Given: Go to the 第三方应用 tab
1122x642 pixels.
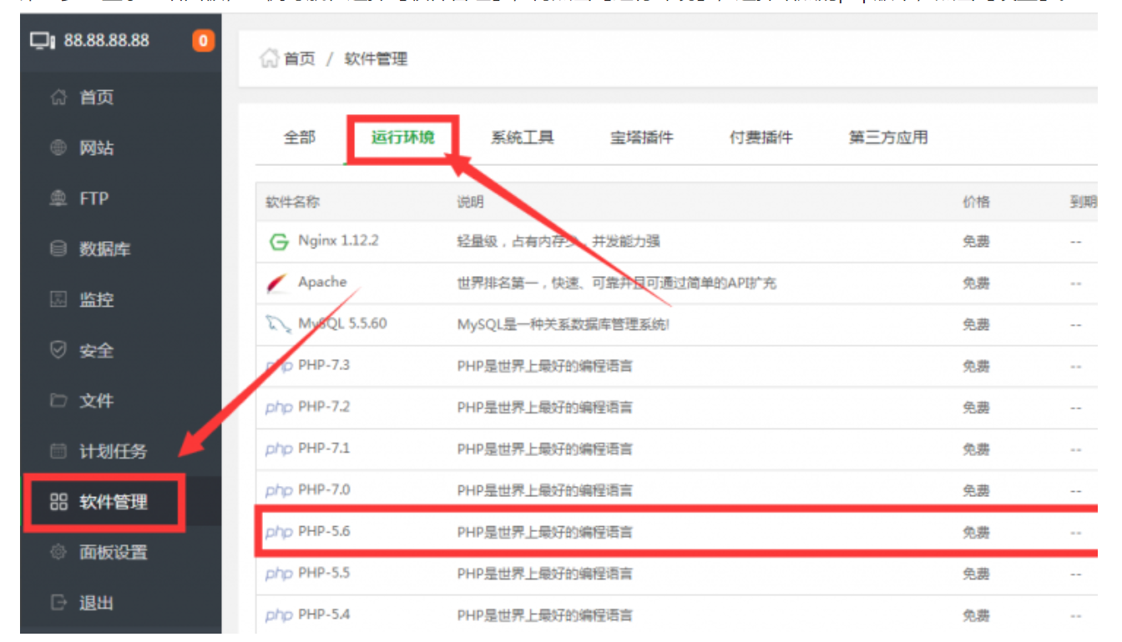Looking at the screenshot, I should (888, 138).
